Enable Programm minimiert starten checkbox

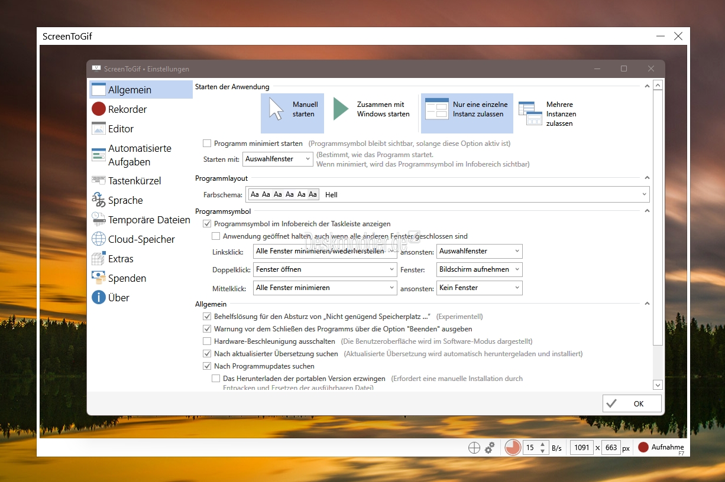pos(207,144)
